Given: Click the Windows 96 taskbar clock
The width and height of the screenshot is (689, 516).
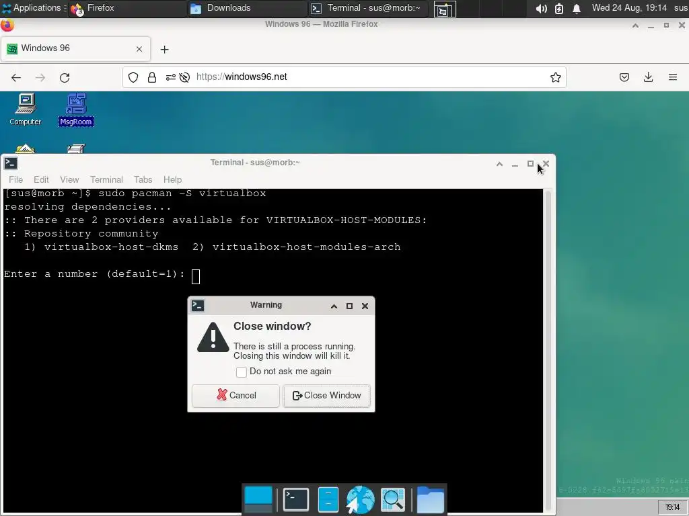Looking at the screenshot, I should (x=672, y=507).
